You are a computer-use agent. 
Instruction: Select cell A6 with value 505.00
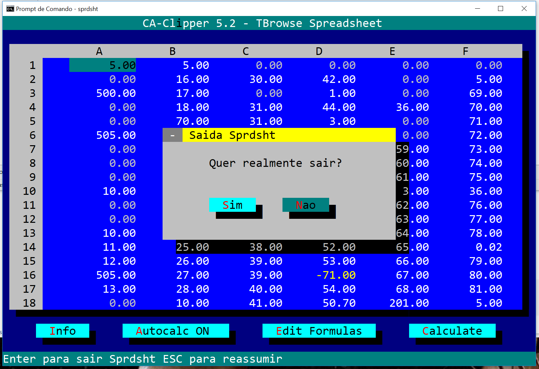[x=116, y=135]
